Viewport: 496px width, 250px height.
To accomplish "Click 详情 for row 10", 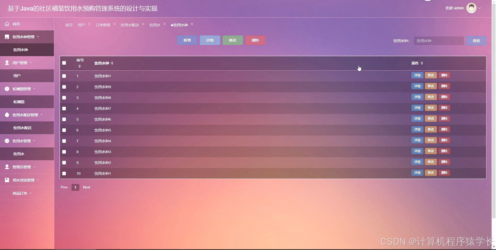I will click(417, 173).
